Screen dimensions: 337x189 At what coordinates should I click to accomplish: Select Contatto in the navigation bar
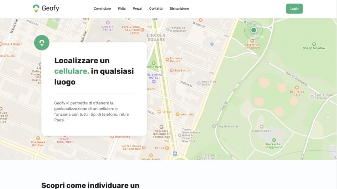[156, 8]
